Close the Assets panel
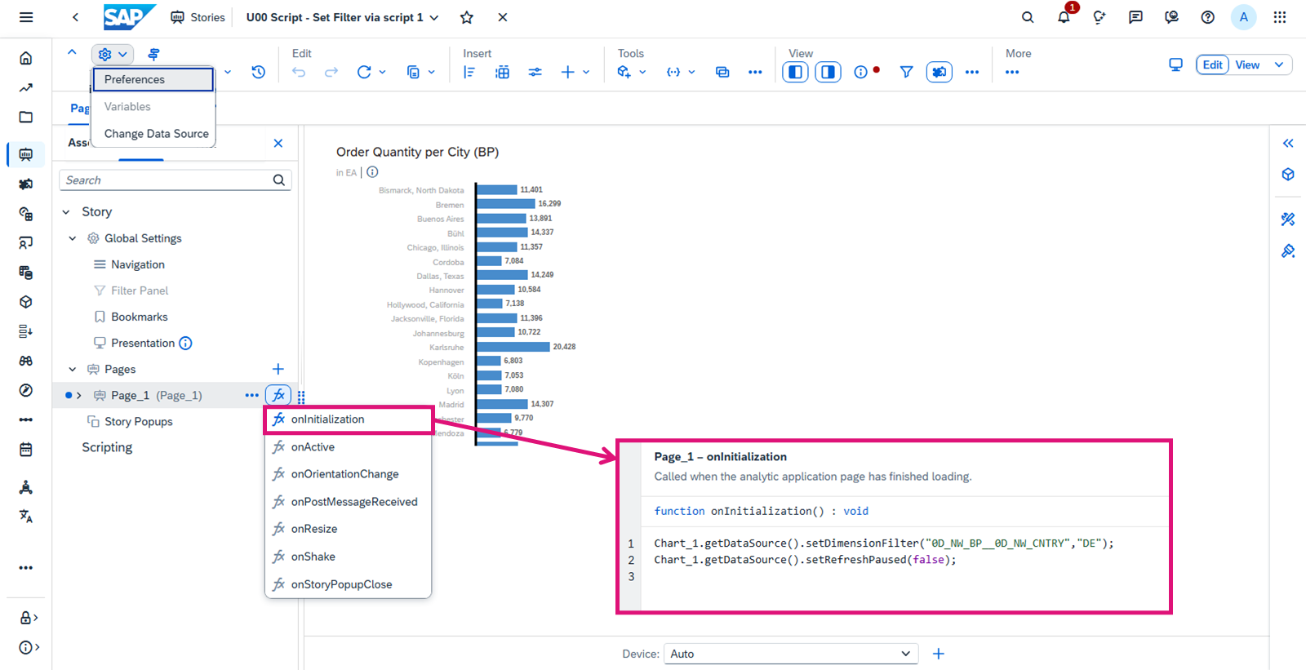The height and width of the screenshot is (670, 1306). pos(278,143)
